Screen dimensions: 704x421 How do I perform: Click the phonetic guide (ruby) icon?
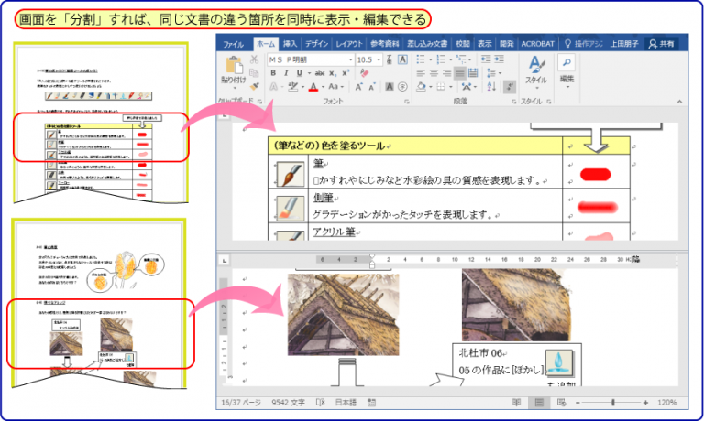[x=390, y=59]
